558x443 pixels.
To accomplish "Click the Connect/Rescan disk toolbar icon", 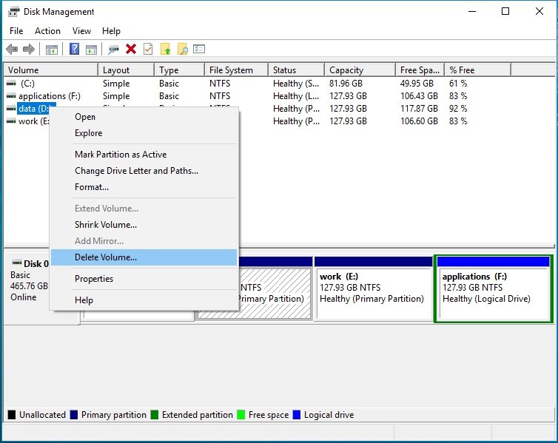I will coord(113,50).
